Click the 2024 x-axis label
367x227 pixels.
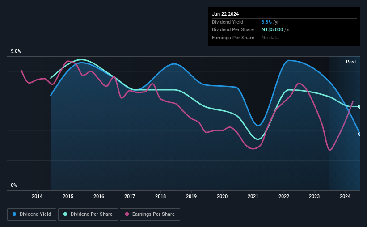tap(345, 196)
